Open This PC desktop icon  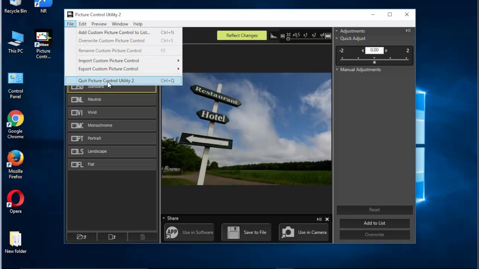[15, 42]
